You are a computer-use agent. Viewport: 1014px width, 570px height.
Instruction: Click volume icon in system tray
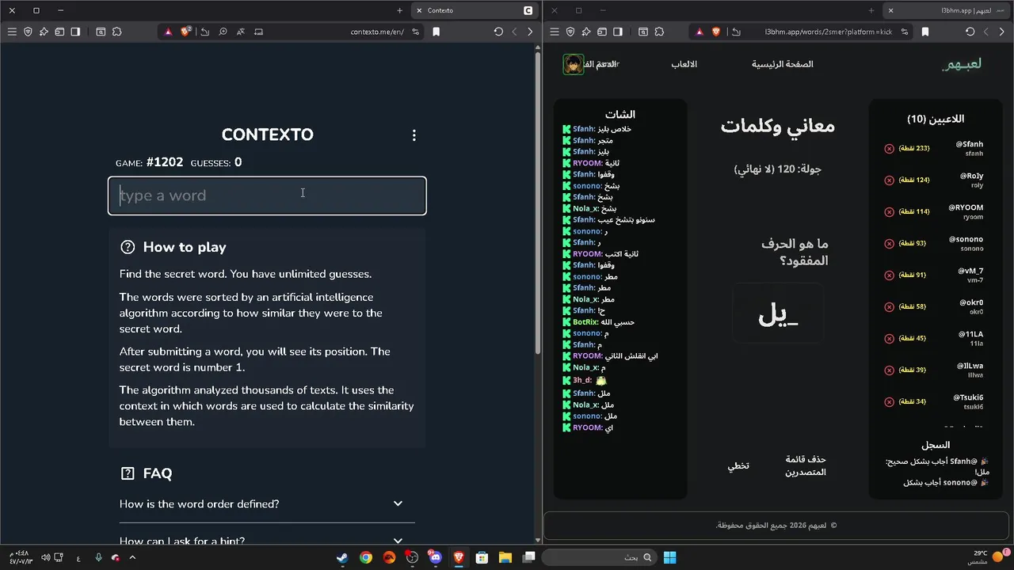click(46, 557)
